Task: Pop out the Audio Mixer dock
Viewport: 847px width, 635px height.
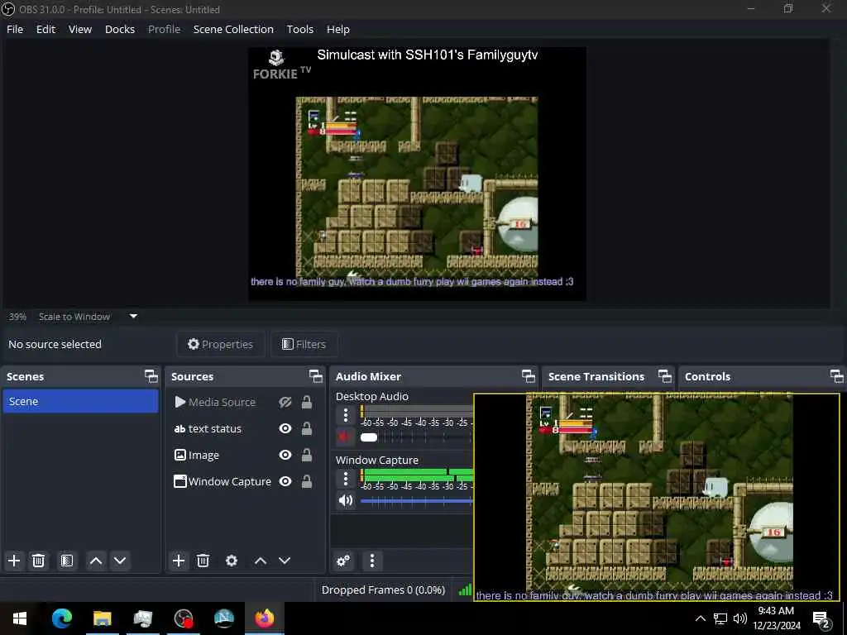Action: tap(529, 376)
